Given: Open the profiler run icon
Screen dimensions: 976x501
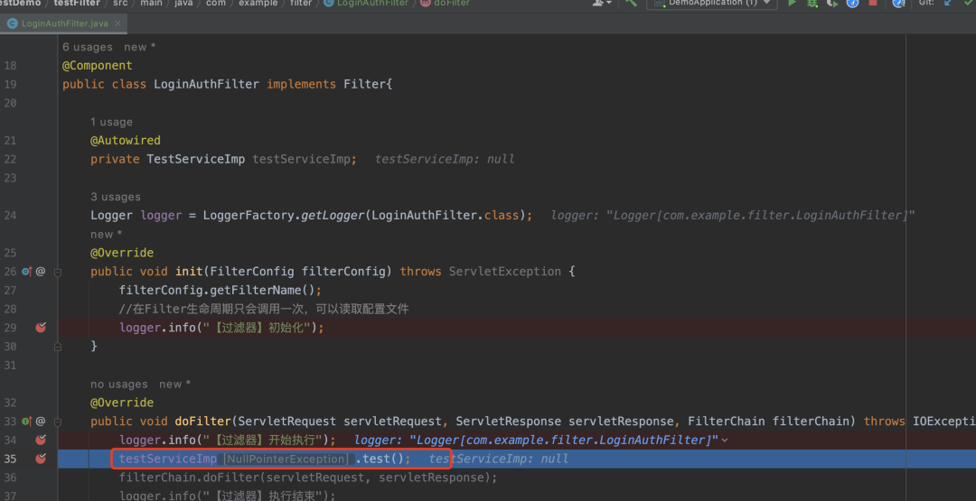Looking at the screenshot, I should (x=852, y=3).
